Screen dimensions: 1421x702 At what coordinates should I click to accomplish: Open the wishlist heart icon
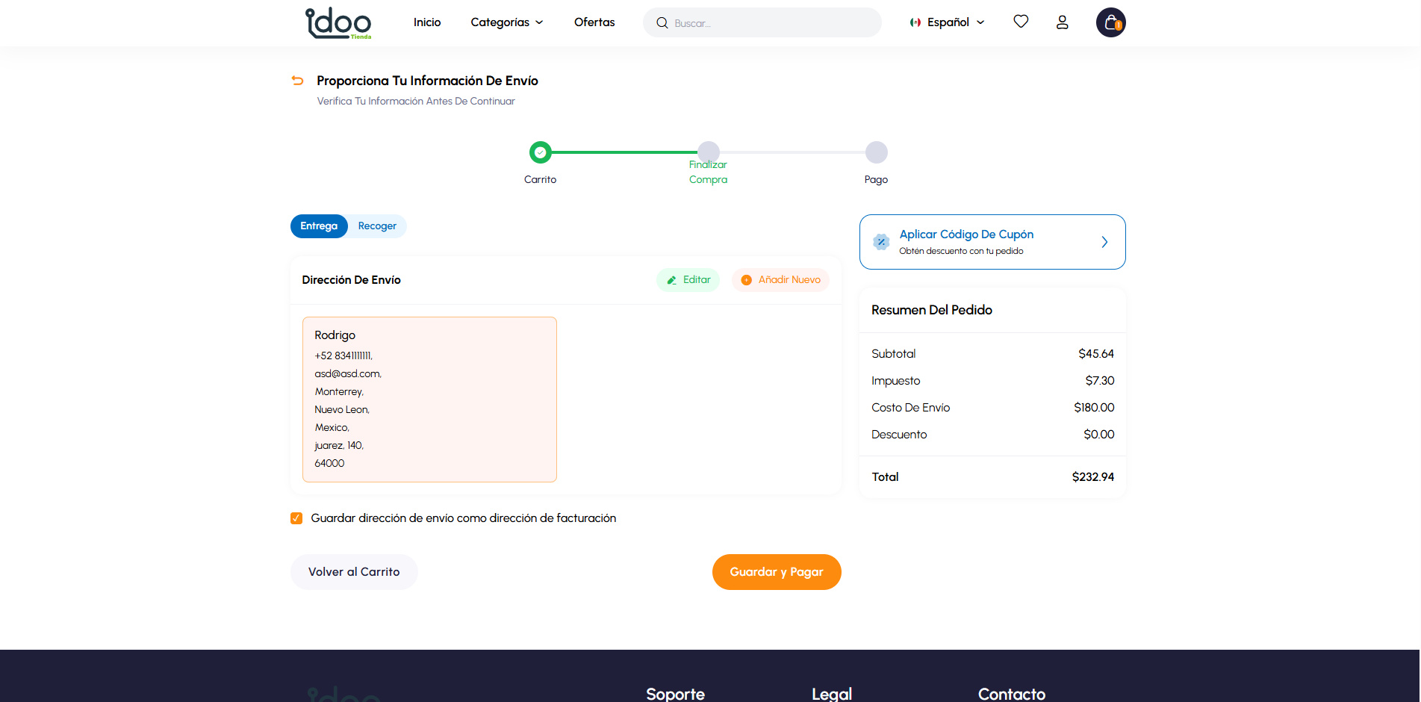point(1021,22)
